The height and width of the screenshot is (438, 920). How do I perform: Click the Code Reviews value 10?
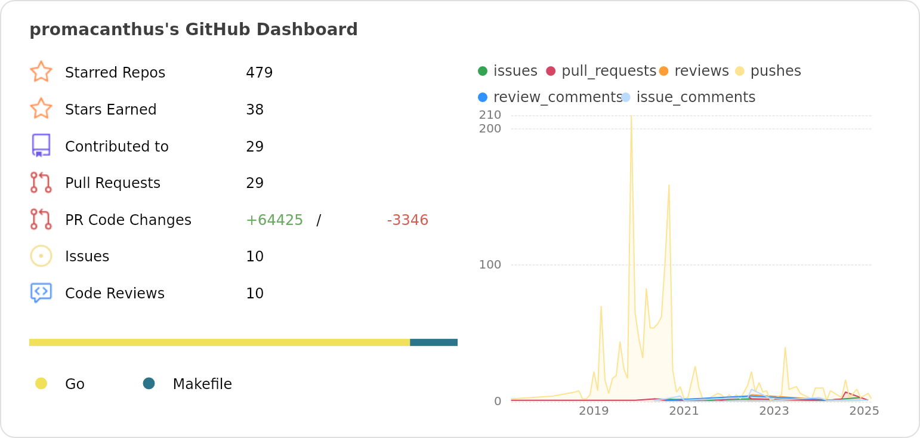tap(255, 294)
